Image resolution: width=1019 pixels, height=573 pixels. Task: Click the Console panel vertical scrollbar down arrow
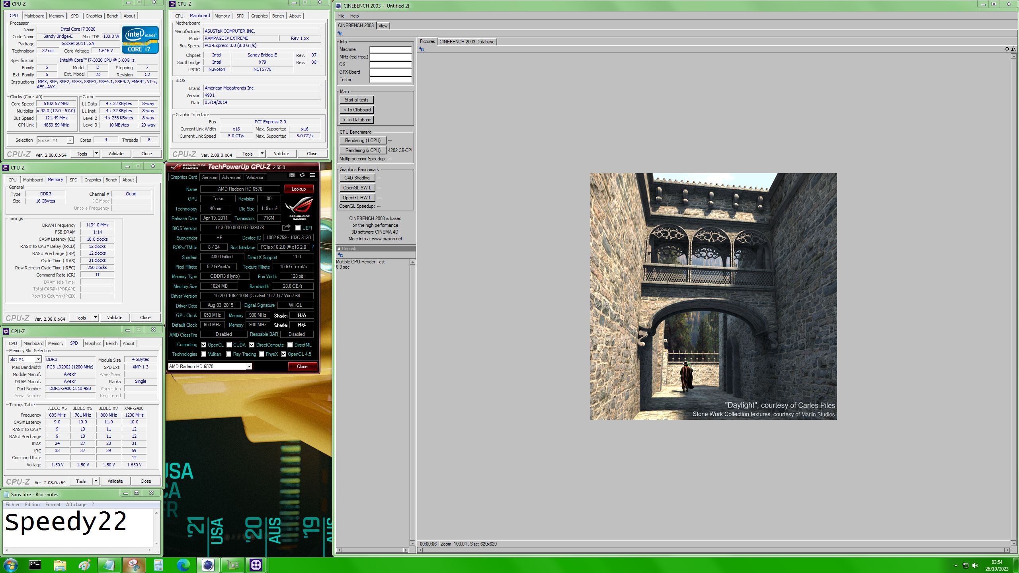click(412, 543)
